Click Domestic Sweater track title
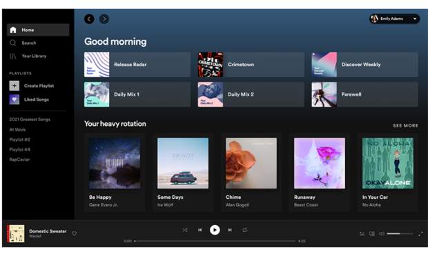428x256 pixels. point(48,231)
